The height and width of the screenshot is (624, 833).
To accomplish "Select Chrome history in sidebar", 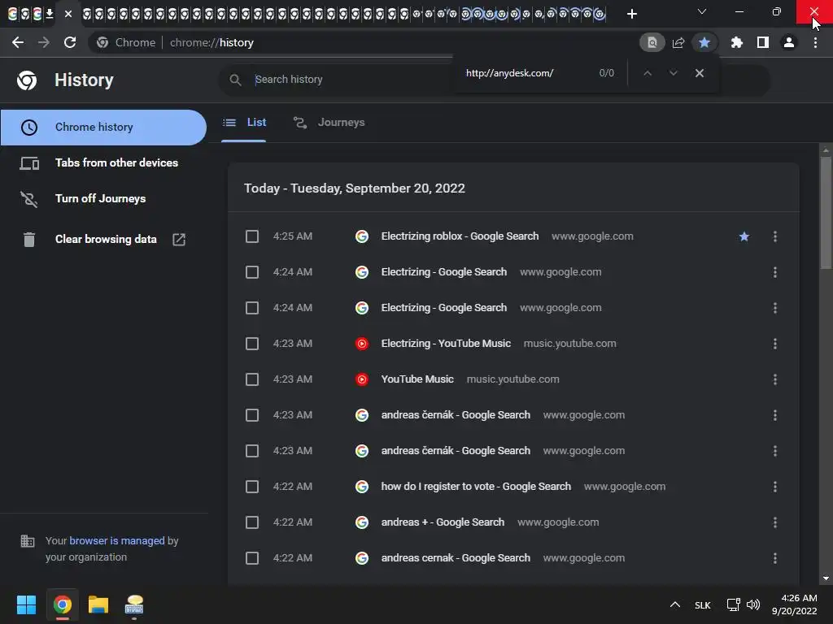I will 103,128.
